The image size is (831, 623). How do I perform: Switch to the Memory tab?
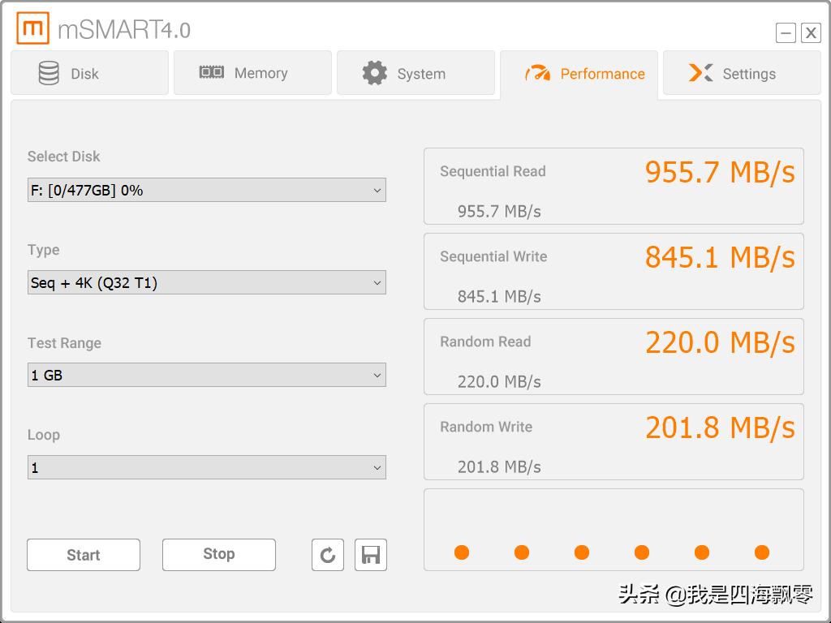tap(252, 73)
